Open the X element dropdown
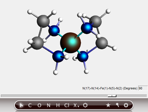Viewport: 148px width, 112px height. pyautogui.click(x=76, y=105)
